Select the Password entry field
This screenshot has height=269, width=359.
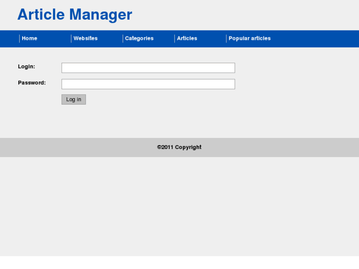(x=148, y=84)
